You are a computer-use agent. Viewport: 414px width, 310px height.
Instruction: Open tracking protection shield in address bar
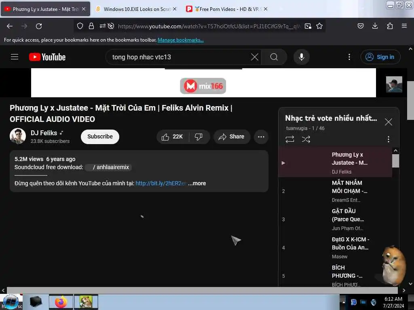[80, 26]
